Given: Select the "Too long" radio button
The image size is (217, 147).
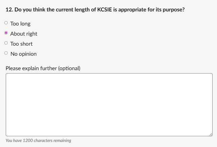Looking at the screenshot, I should pyautogui.click(x=6, y=23).
